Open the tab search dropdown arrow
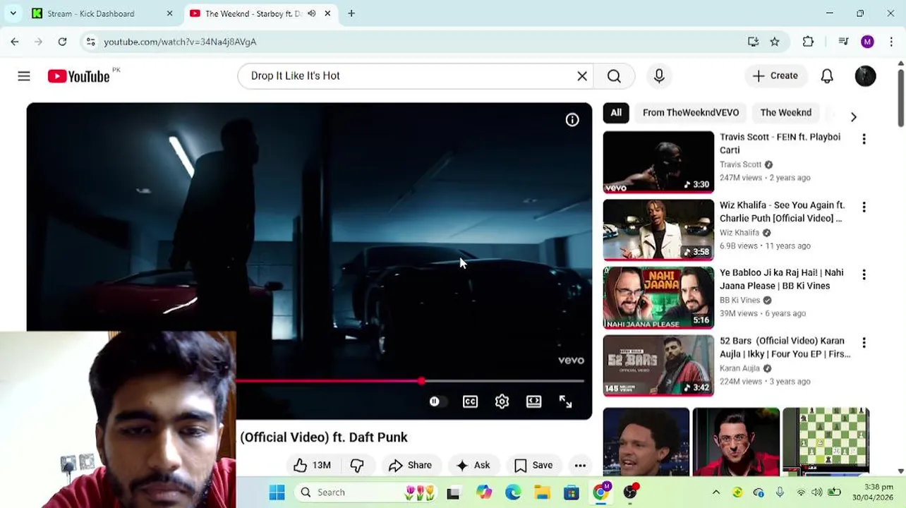Image resolution: width=906 pixels, height=508 pixels. pos(13,13)
